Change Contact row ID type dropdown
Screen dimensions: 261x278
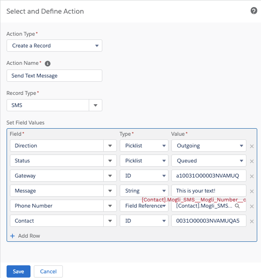[x=144, y=221]
